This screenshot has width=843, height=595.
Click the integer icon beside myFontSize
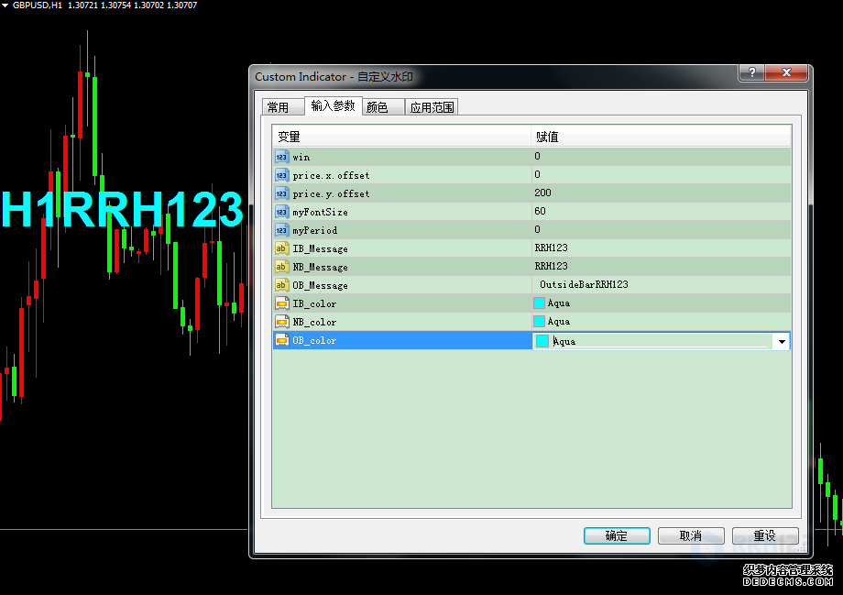281,212
